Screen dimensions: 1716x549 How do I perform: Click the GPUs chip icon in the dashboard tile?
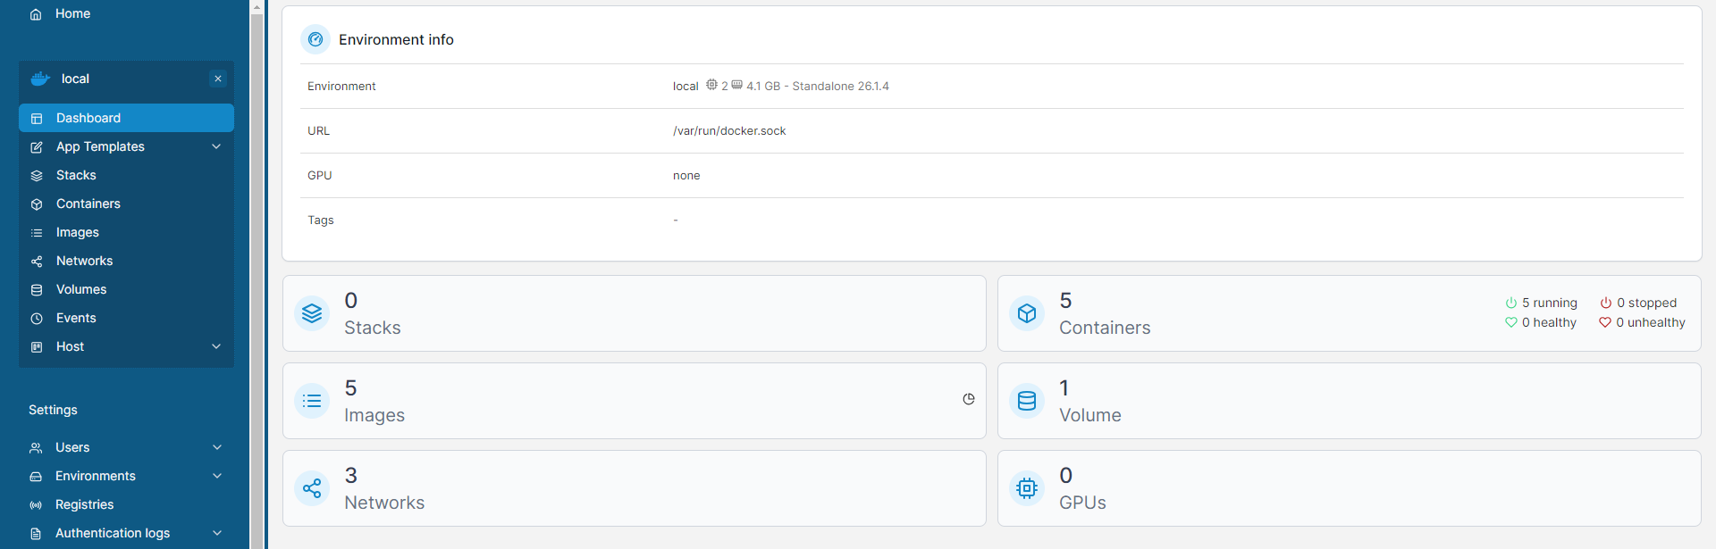[1027, 488]
